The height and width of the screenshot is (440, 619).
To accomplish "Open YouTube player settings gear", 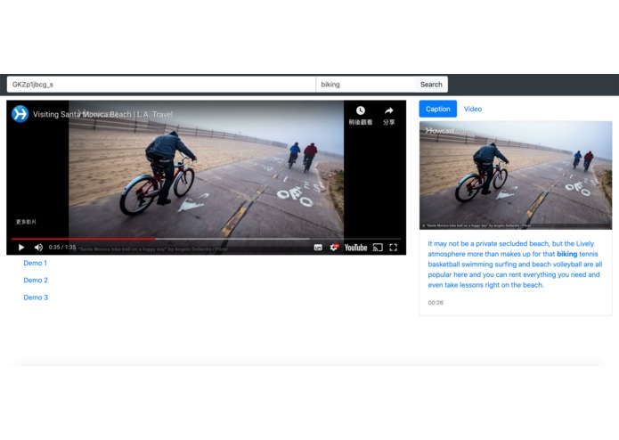I will click(334, 248).
